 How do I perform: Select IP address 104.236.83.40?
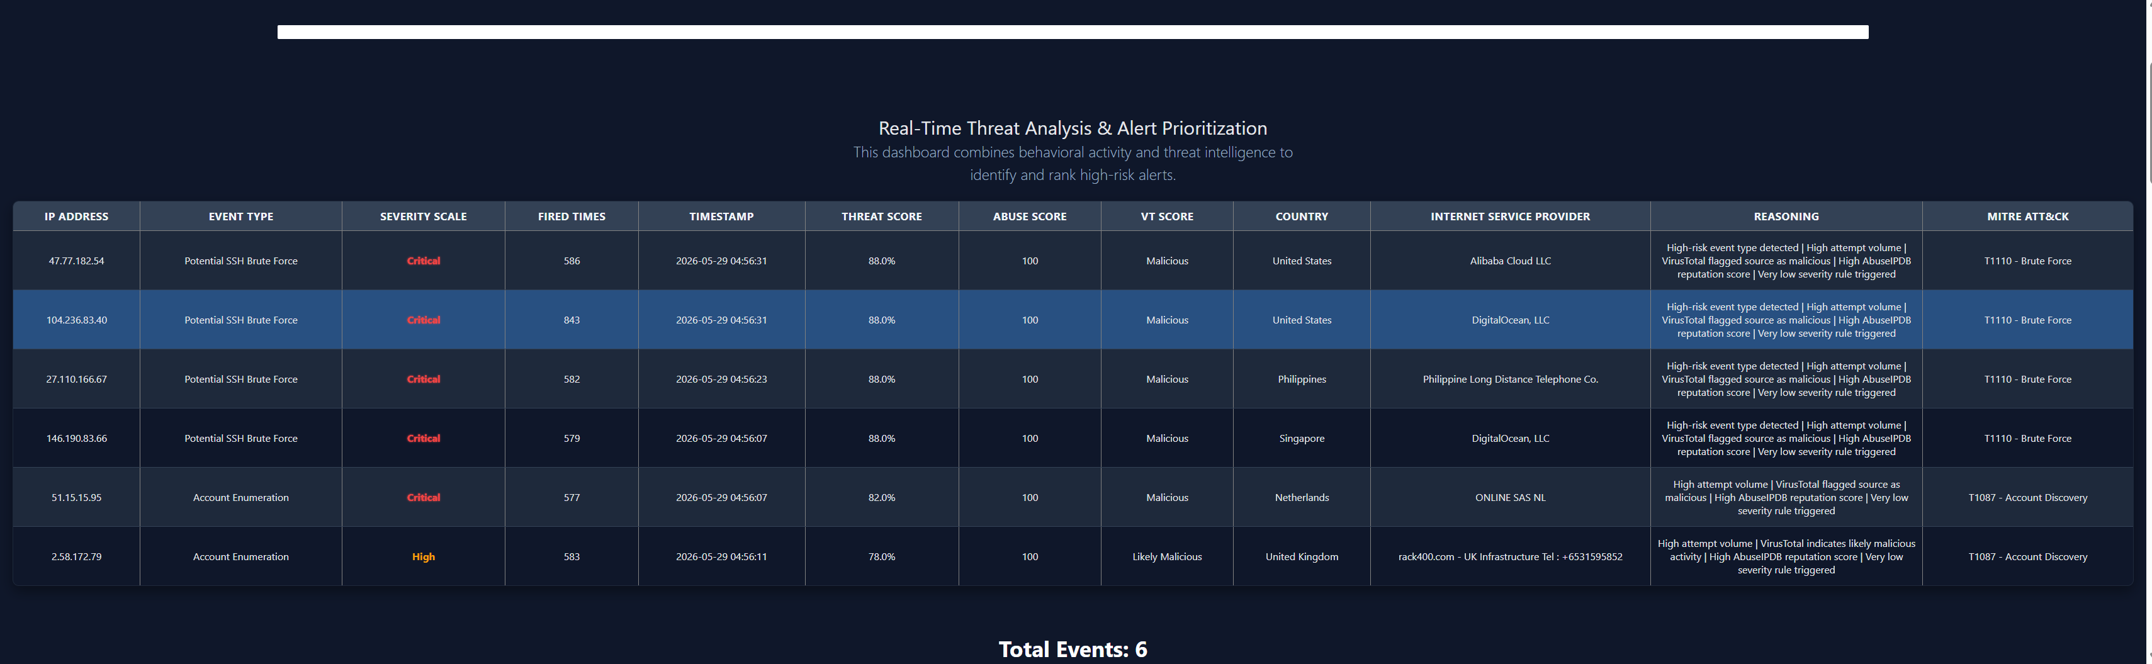(x=76, y=320)
